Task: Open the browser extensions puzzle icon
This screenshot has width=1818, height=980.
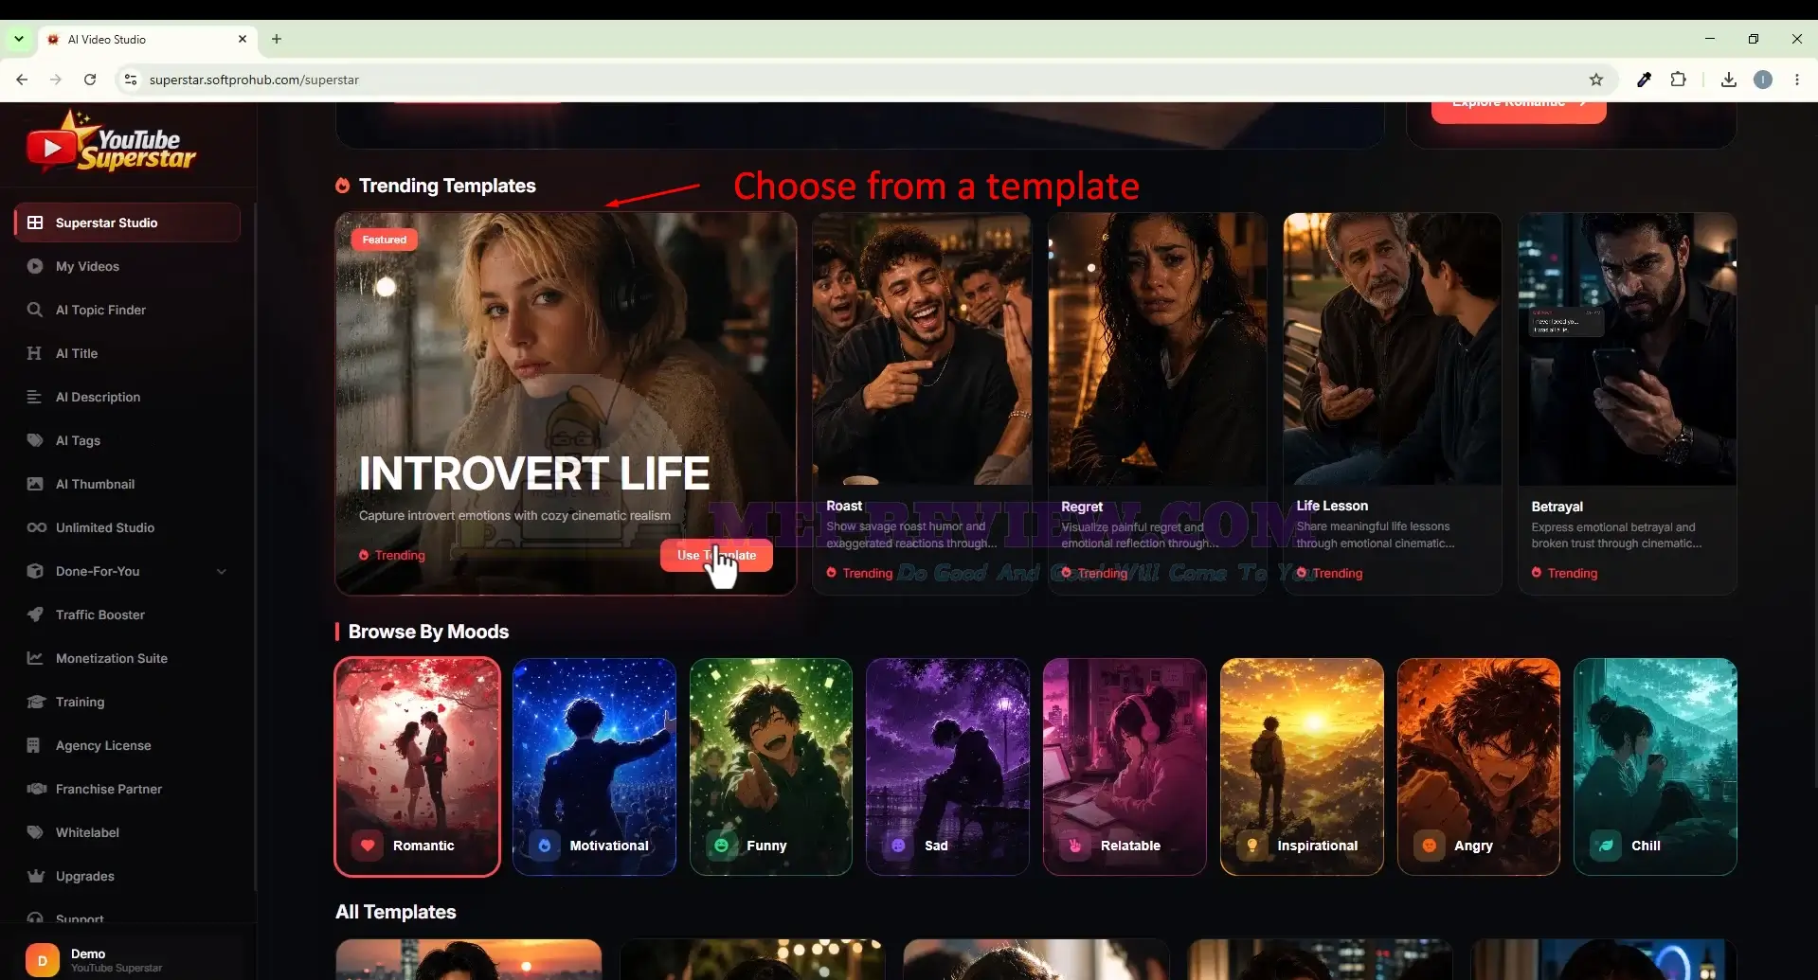Action: [1679, 80]
